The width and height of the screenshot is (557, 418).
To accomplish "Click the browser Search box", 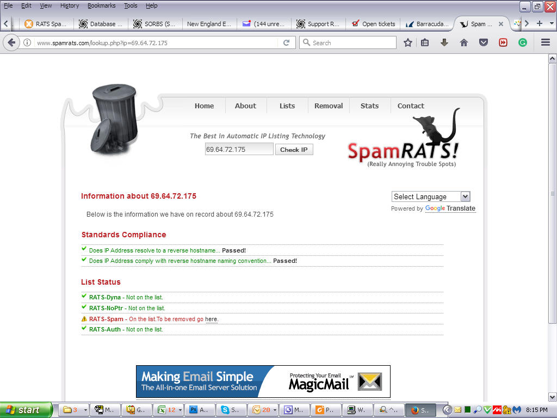I will (348, 42).
